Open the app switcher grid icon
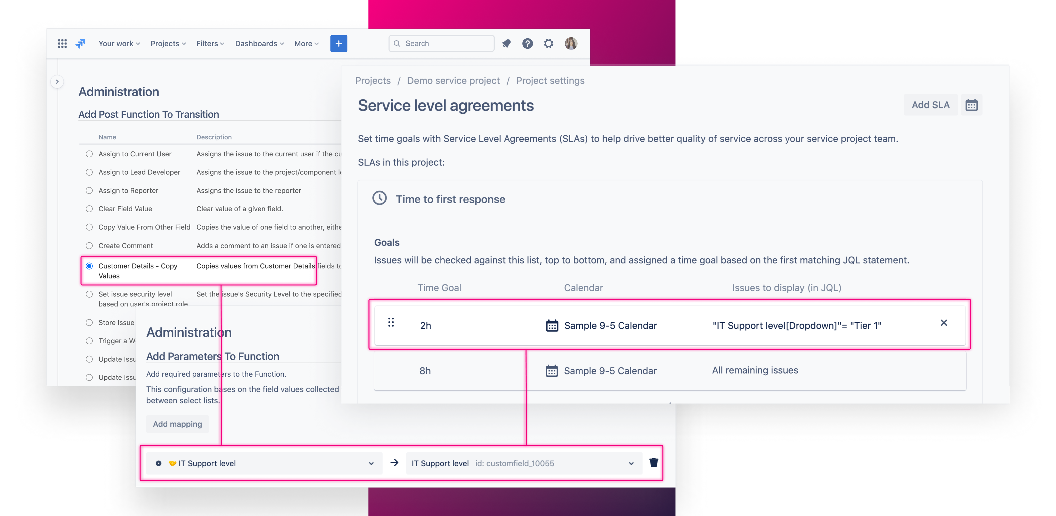The height and width of the screenshot is (516, 1056). pos(62,44)
